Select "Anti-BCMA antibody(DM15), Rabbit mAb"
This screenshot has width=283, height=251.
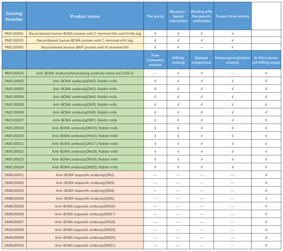[x=85, y=128]
